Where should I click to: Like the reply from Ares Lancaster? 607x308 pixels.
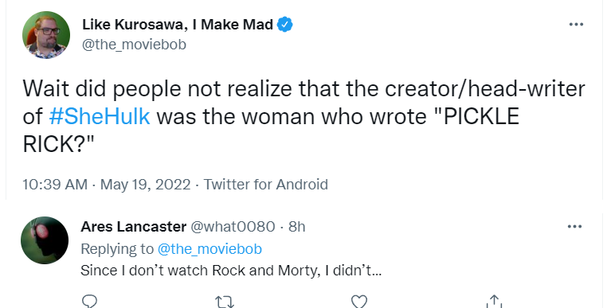(358, 302)
